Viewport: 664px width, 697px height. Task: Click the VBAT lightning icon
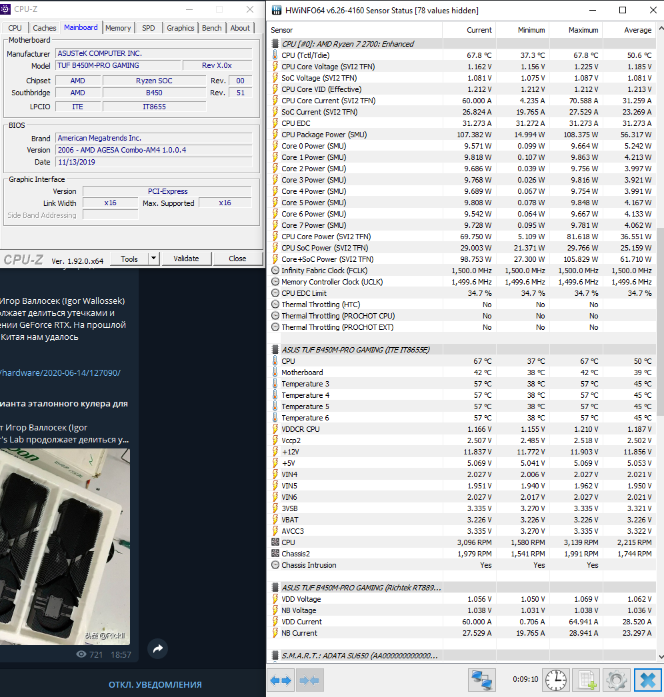coord(275,520)
